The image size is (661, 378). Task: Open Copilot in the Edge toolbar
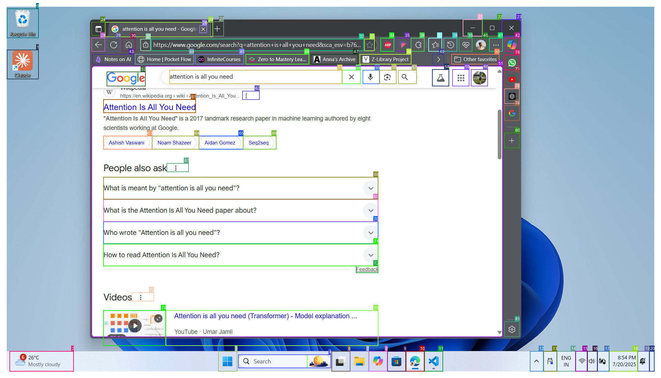pyautogui.click(x=512, y=45)
